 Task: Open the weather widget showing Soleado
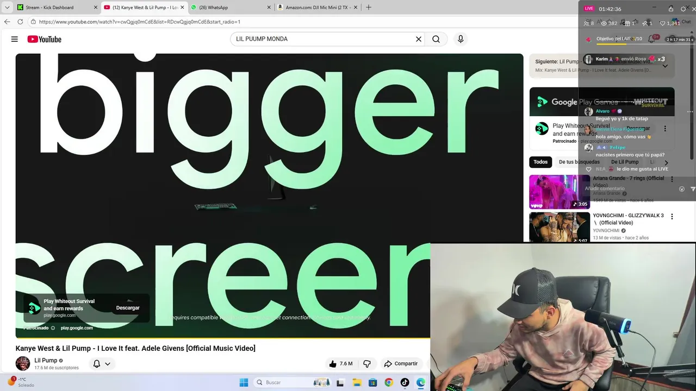pyautogui.click(x=21, y=382)
